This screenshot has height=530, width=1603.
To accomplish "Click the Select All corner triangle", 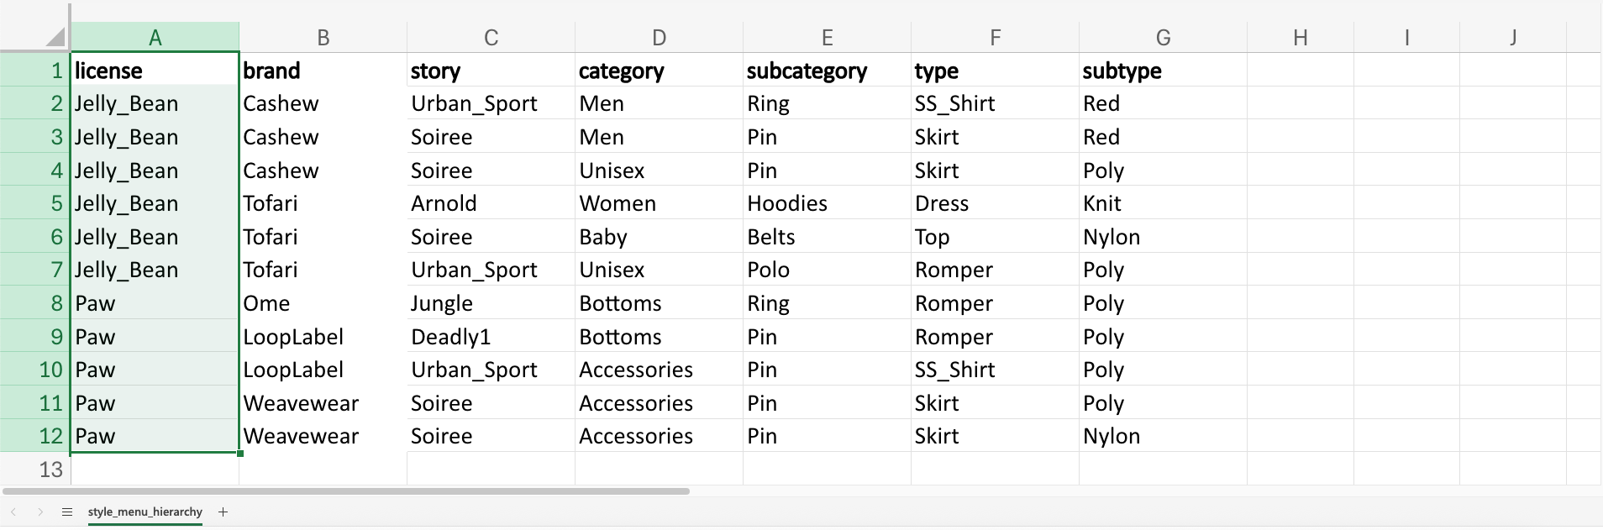I will [x=55, y=36].
